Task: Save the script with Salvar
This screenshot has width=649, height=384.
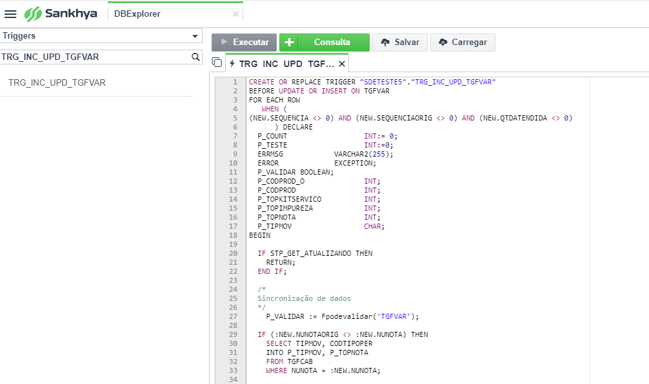Action: pos(400,42)
